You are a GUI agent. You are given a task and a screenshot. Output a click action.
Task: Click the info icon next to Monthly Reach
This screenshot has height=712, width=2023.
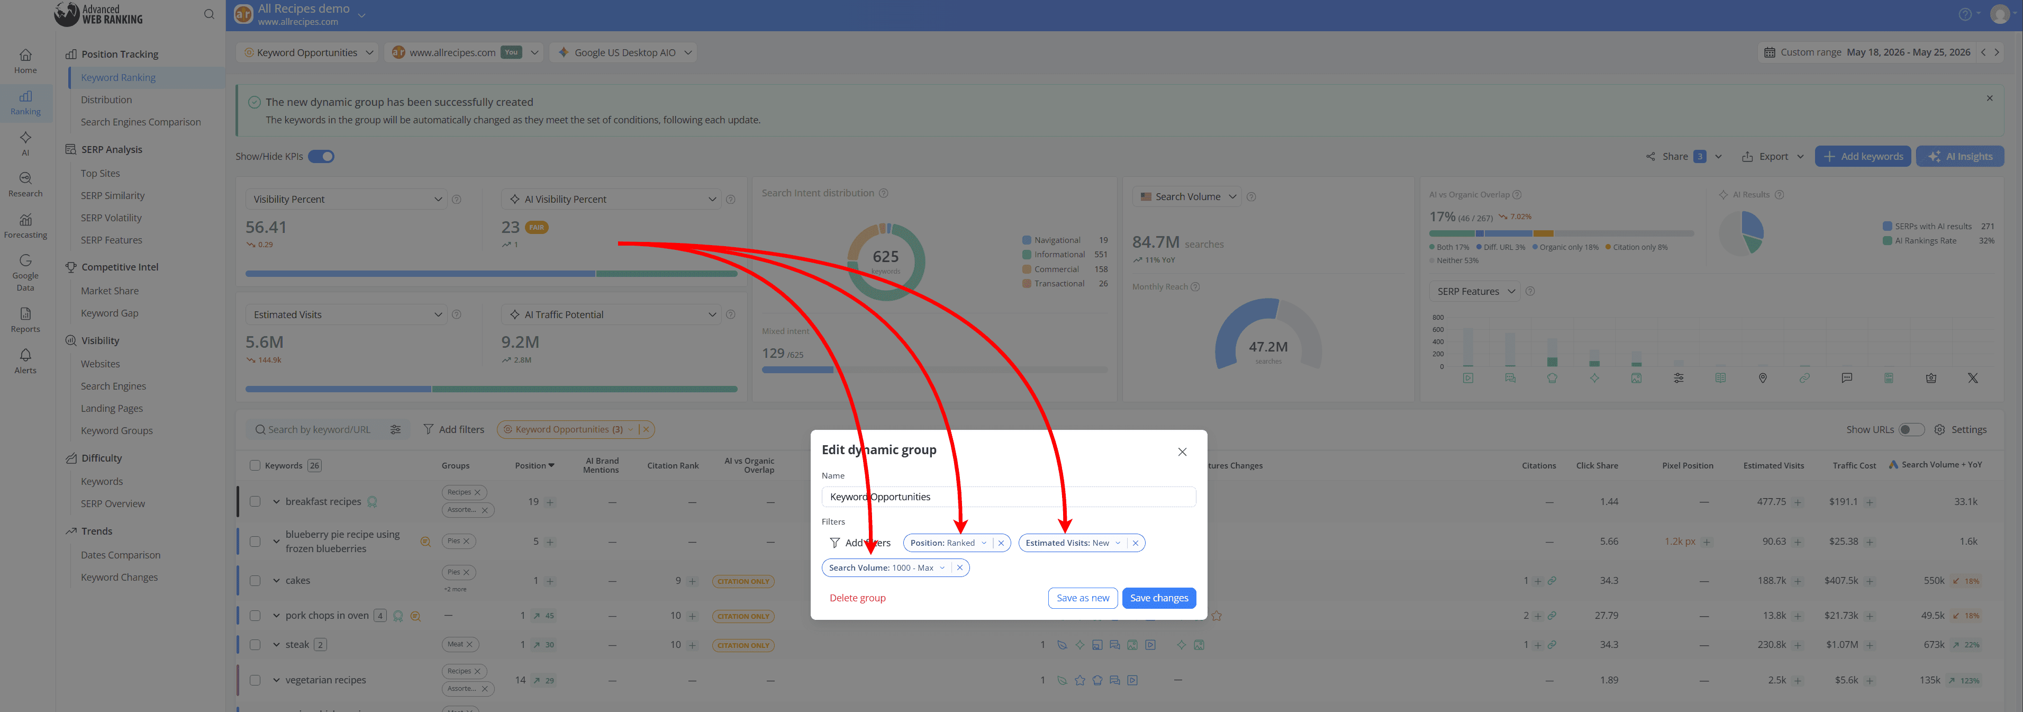(x=1195, y=287)
